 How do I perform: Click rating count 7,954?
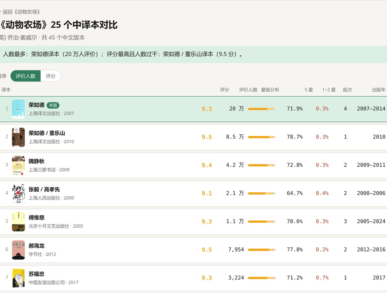tap(236, 250)
